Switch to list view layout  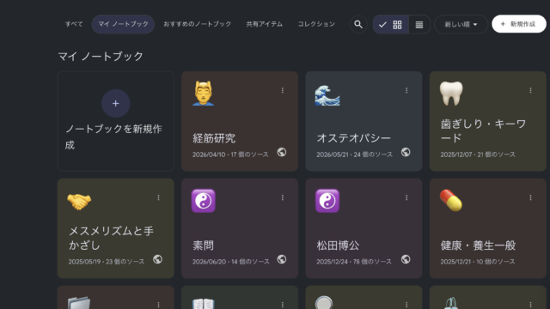[x=419, y=25]
